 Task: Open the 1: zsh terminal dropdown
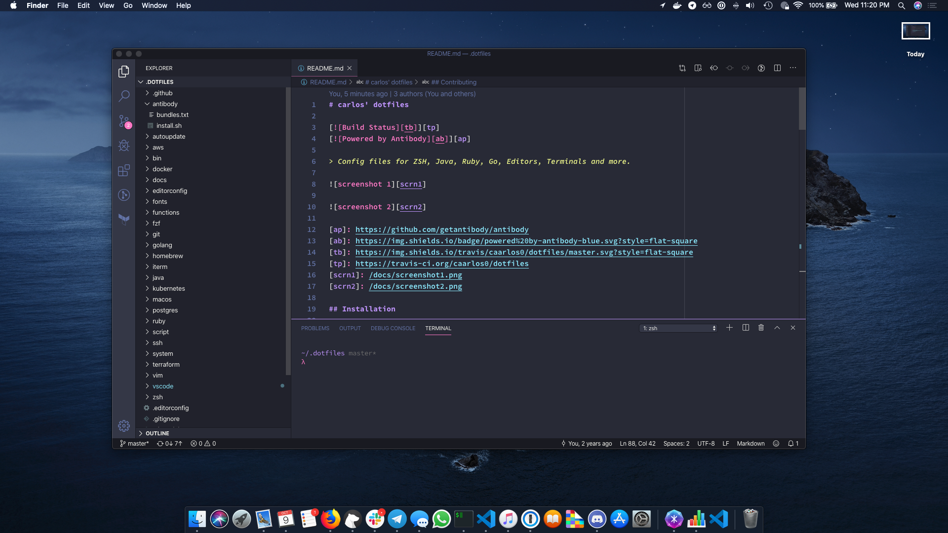coord(679,328)
